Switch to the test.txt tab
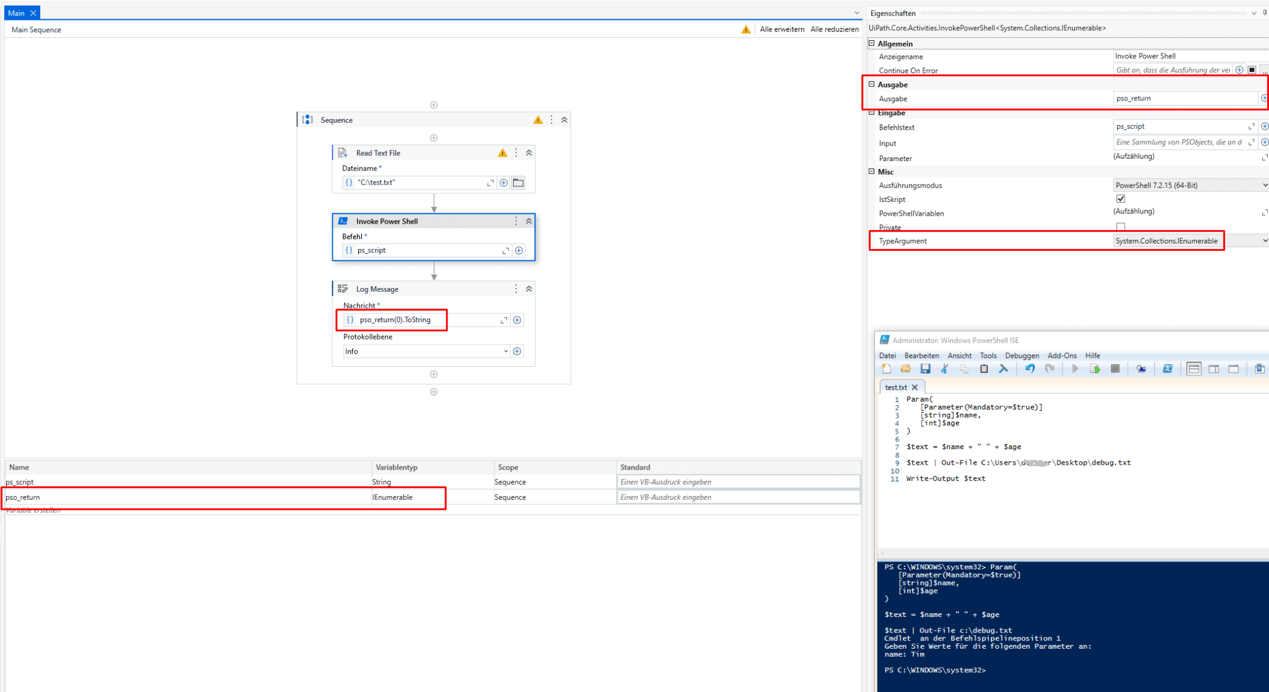The image size is (1269, 692). (895, 387)
